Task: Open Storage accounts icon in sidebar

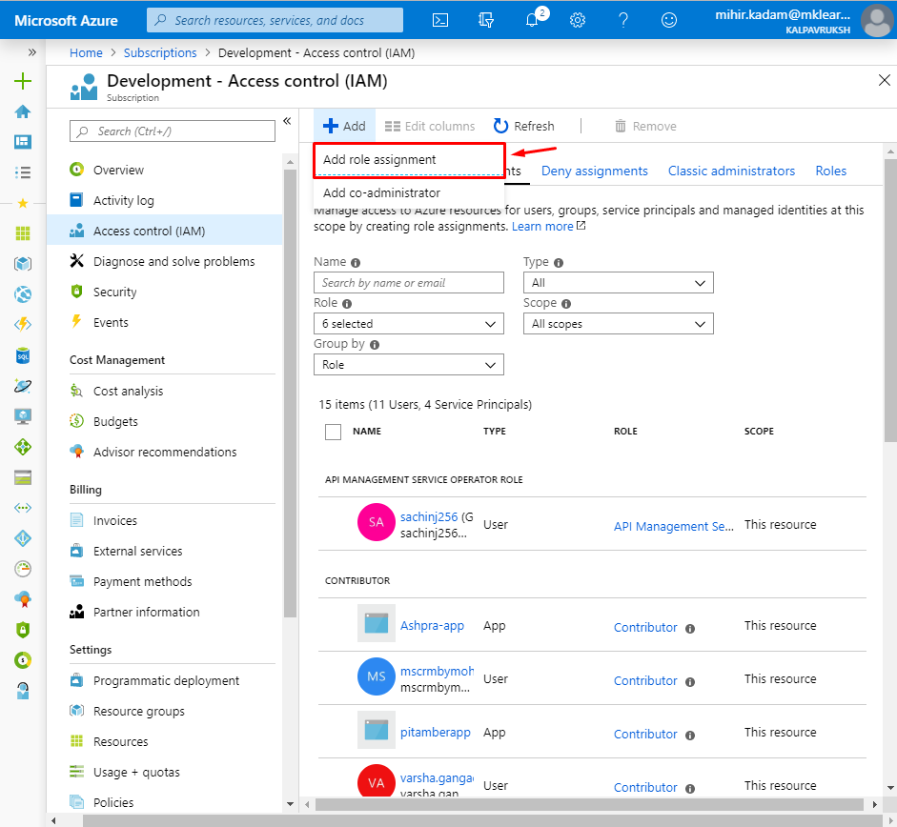Action: (x=23, y=477)
